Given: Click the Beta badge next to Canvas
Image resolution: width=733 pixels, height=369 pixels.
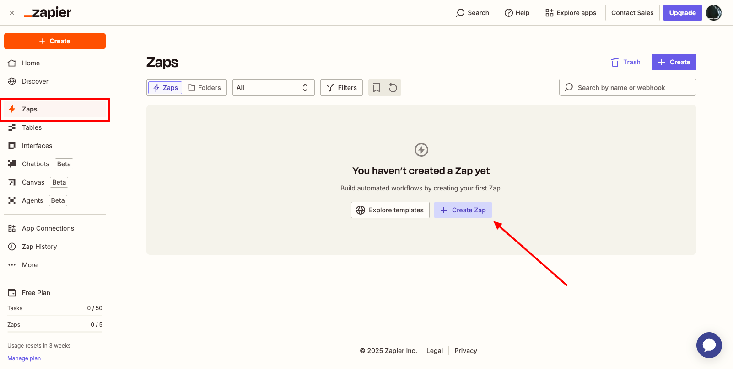Looking at the screenshot, I should (x=59, y=182).
